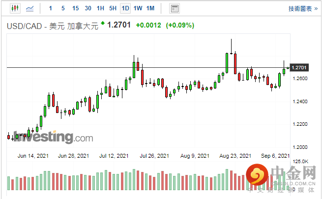Select the 15 minute timeframe
This screenshot has height=199, width=323.
[75, 8]
